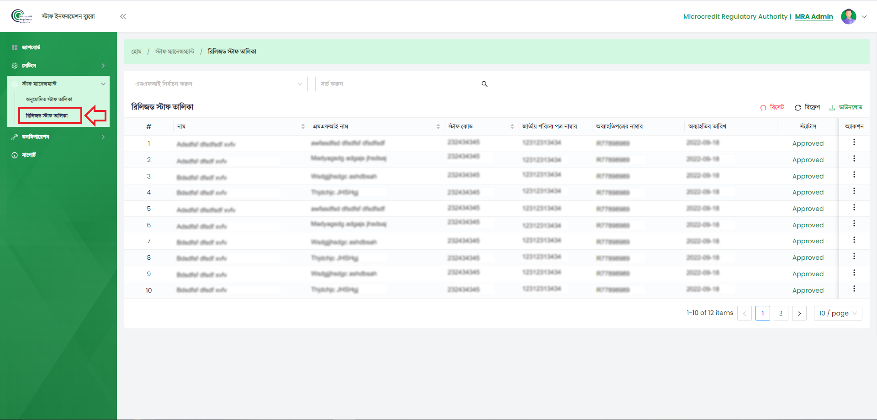This screenshot has height=420, width=877.
Task: Go to the previous page arrow
Action: click(745, 313)
